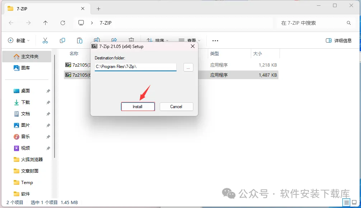
Task: Sort by 名称 column header
Action: (x=74, y=53)
